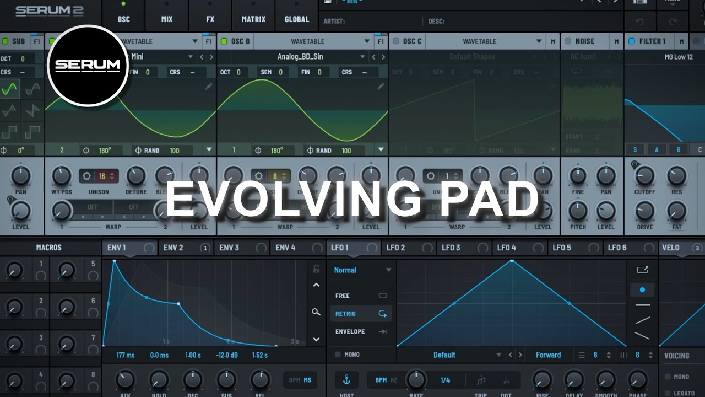705x397 pixels.
Task: Enable the dotted note icon
Action: pyautogui.click(x=506, y=380)
